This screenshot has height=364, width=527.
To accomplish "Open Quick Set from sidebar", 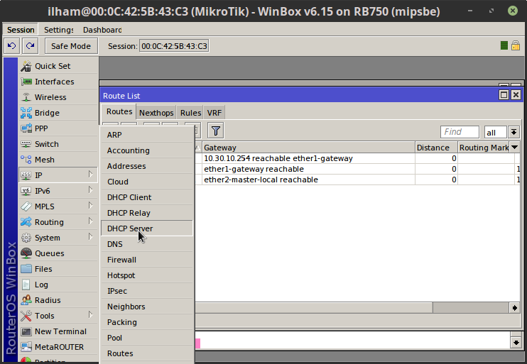I will (x=58, y=66).
